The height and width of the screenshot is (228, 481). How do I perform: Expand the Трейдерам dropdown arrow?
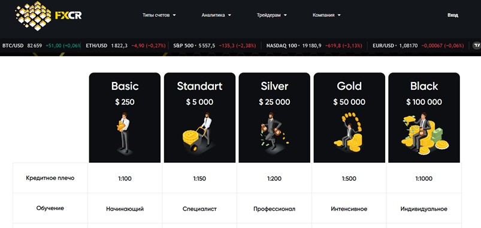pos(285,15)
